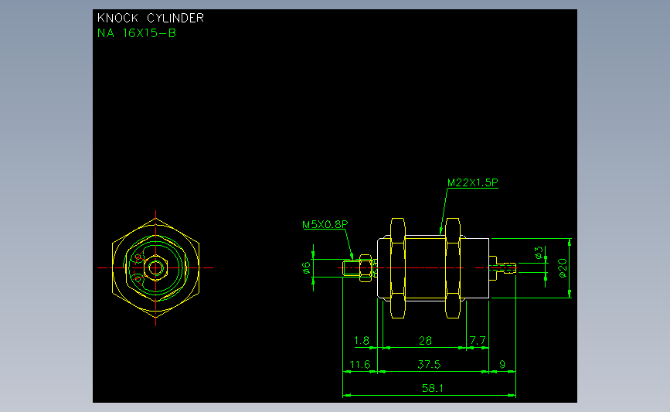The image size is (670, 412).
Task: Select the ø20 diameter dimension
Action: [x=563, y=268]
